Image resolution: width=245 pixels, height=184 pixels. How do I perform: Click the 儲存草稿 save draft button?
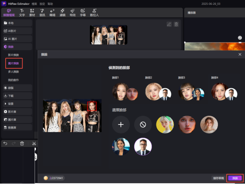tap(218, 178)
